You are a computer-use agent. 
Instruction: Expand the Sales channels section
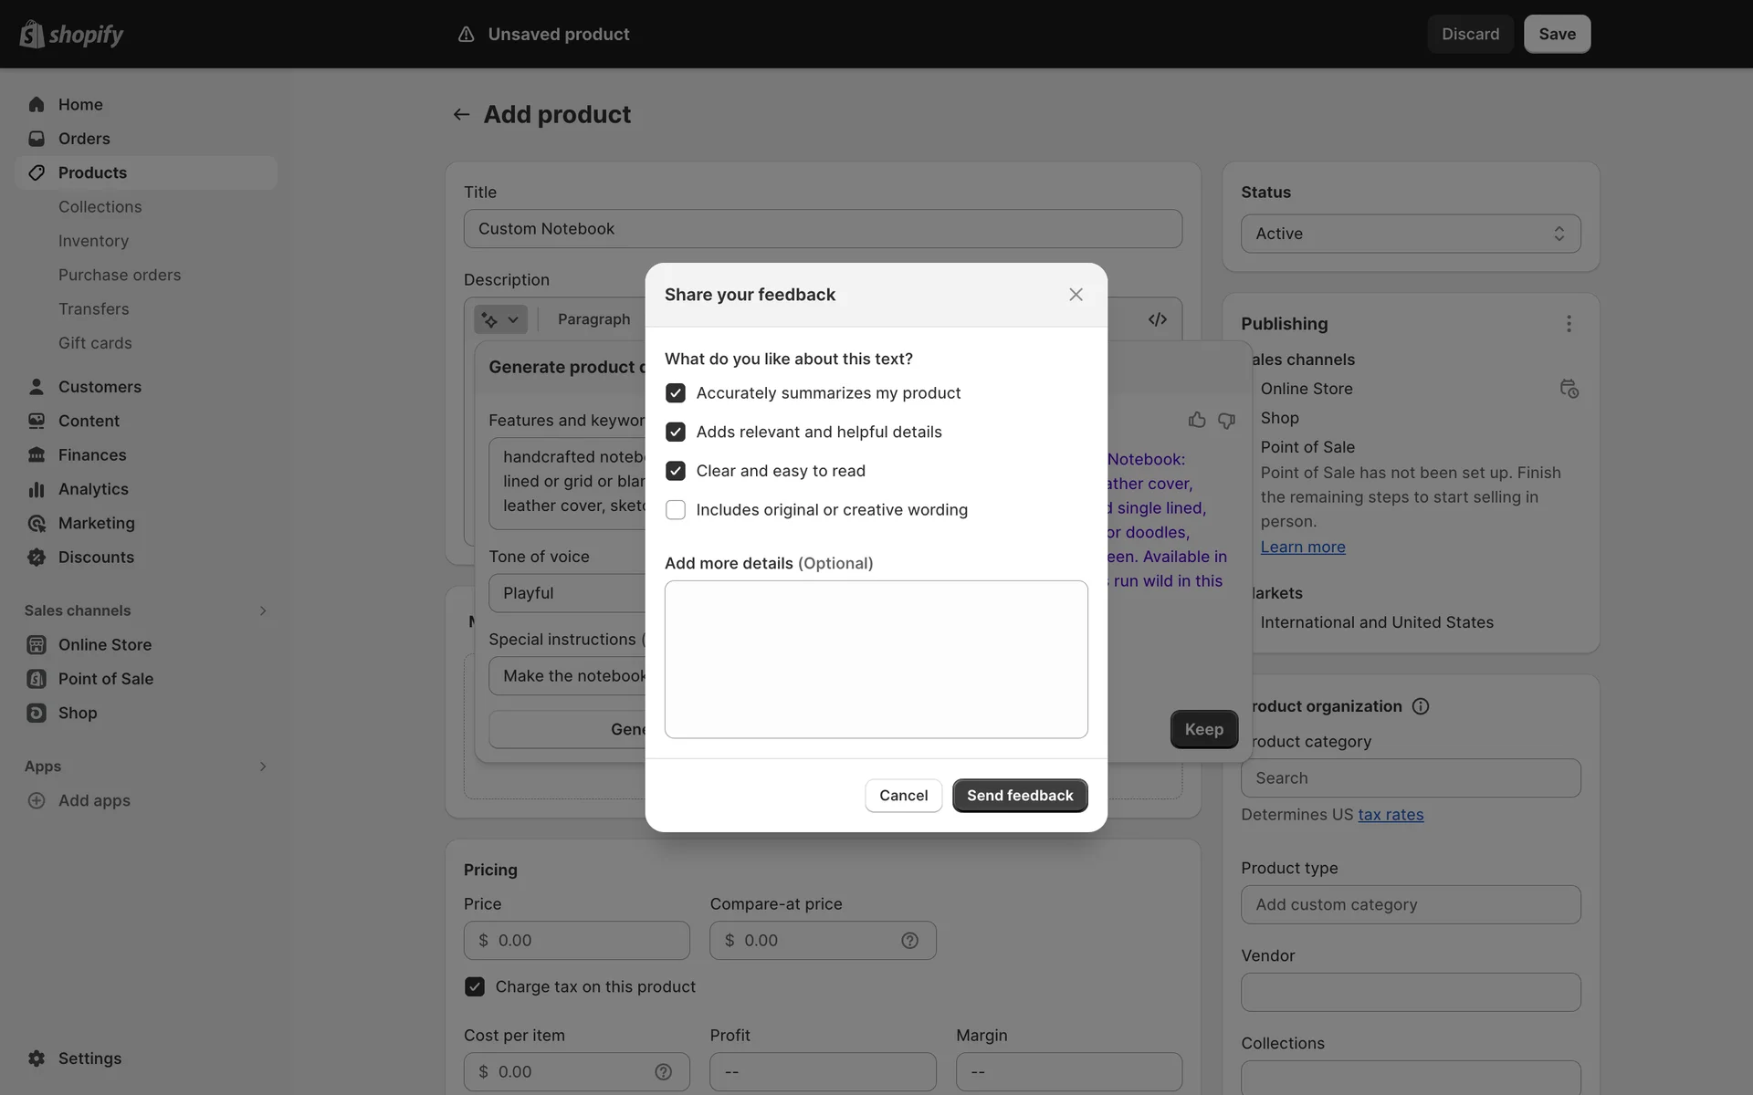262,610
